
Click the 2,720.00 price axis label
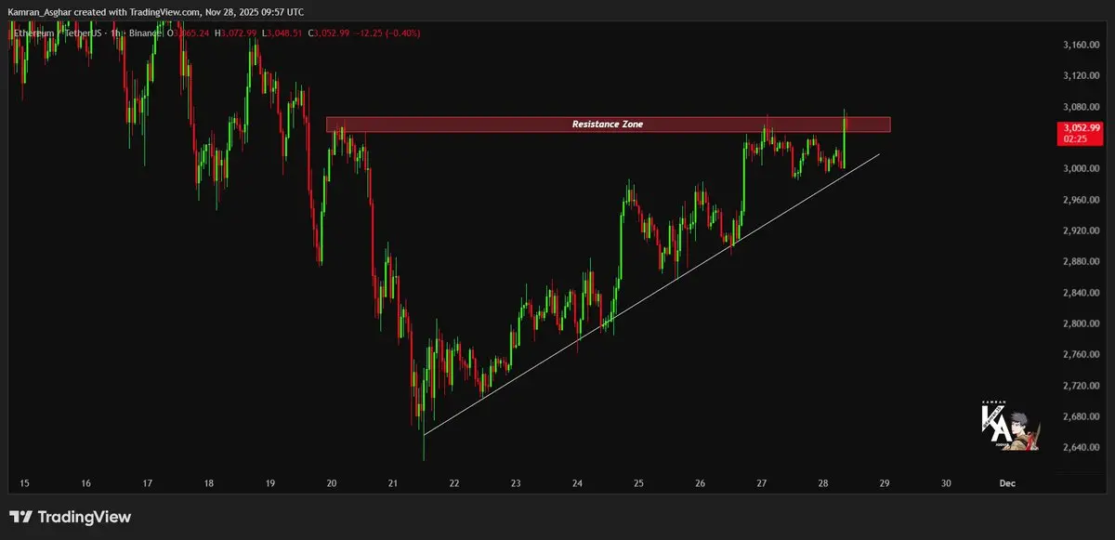coord(1080,385)
